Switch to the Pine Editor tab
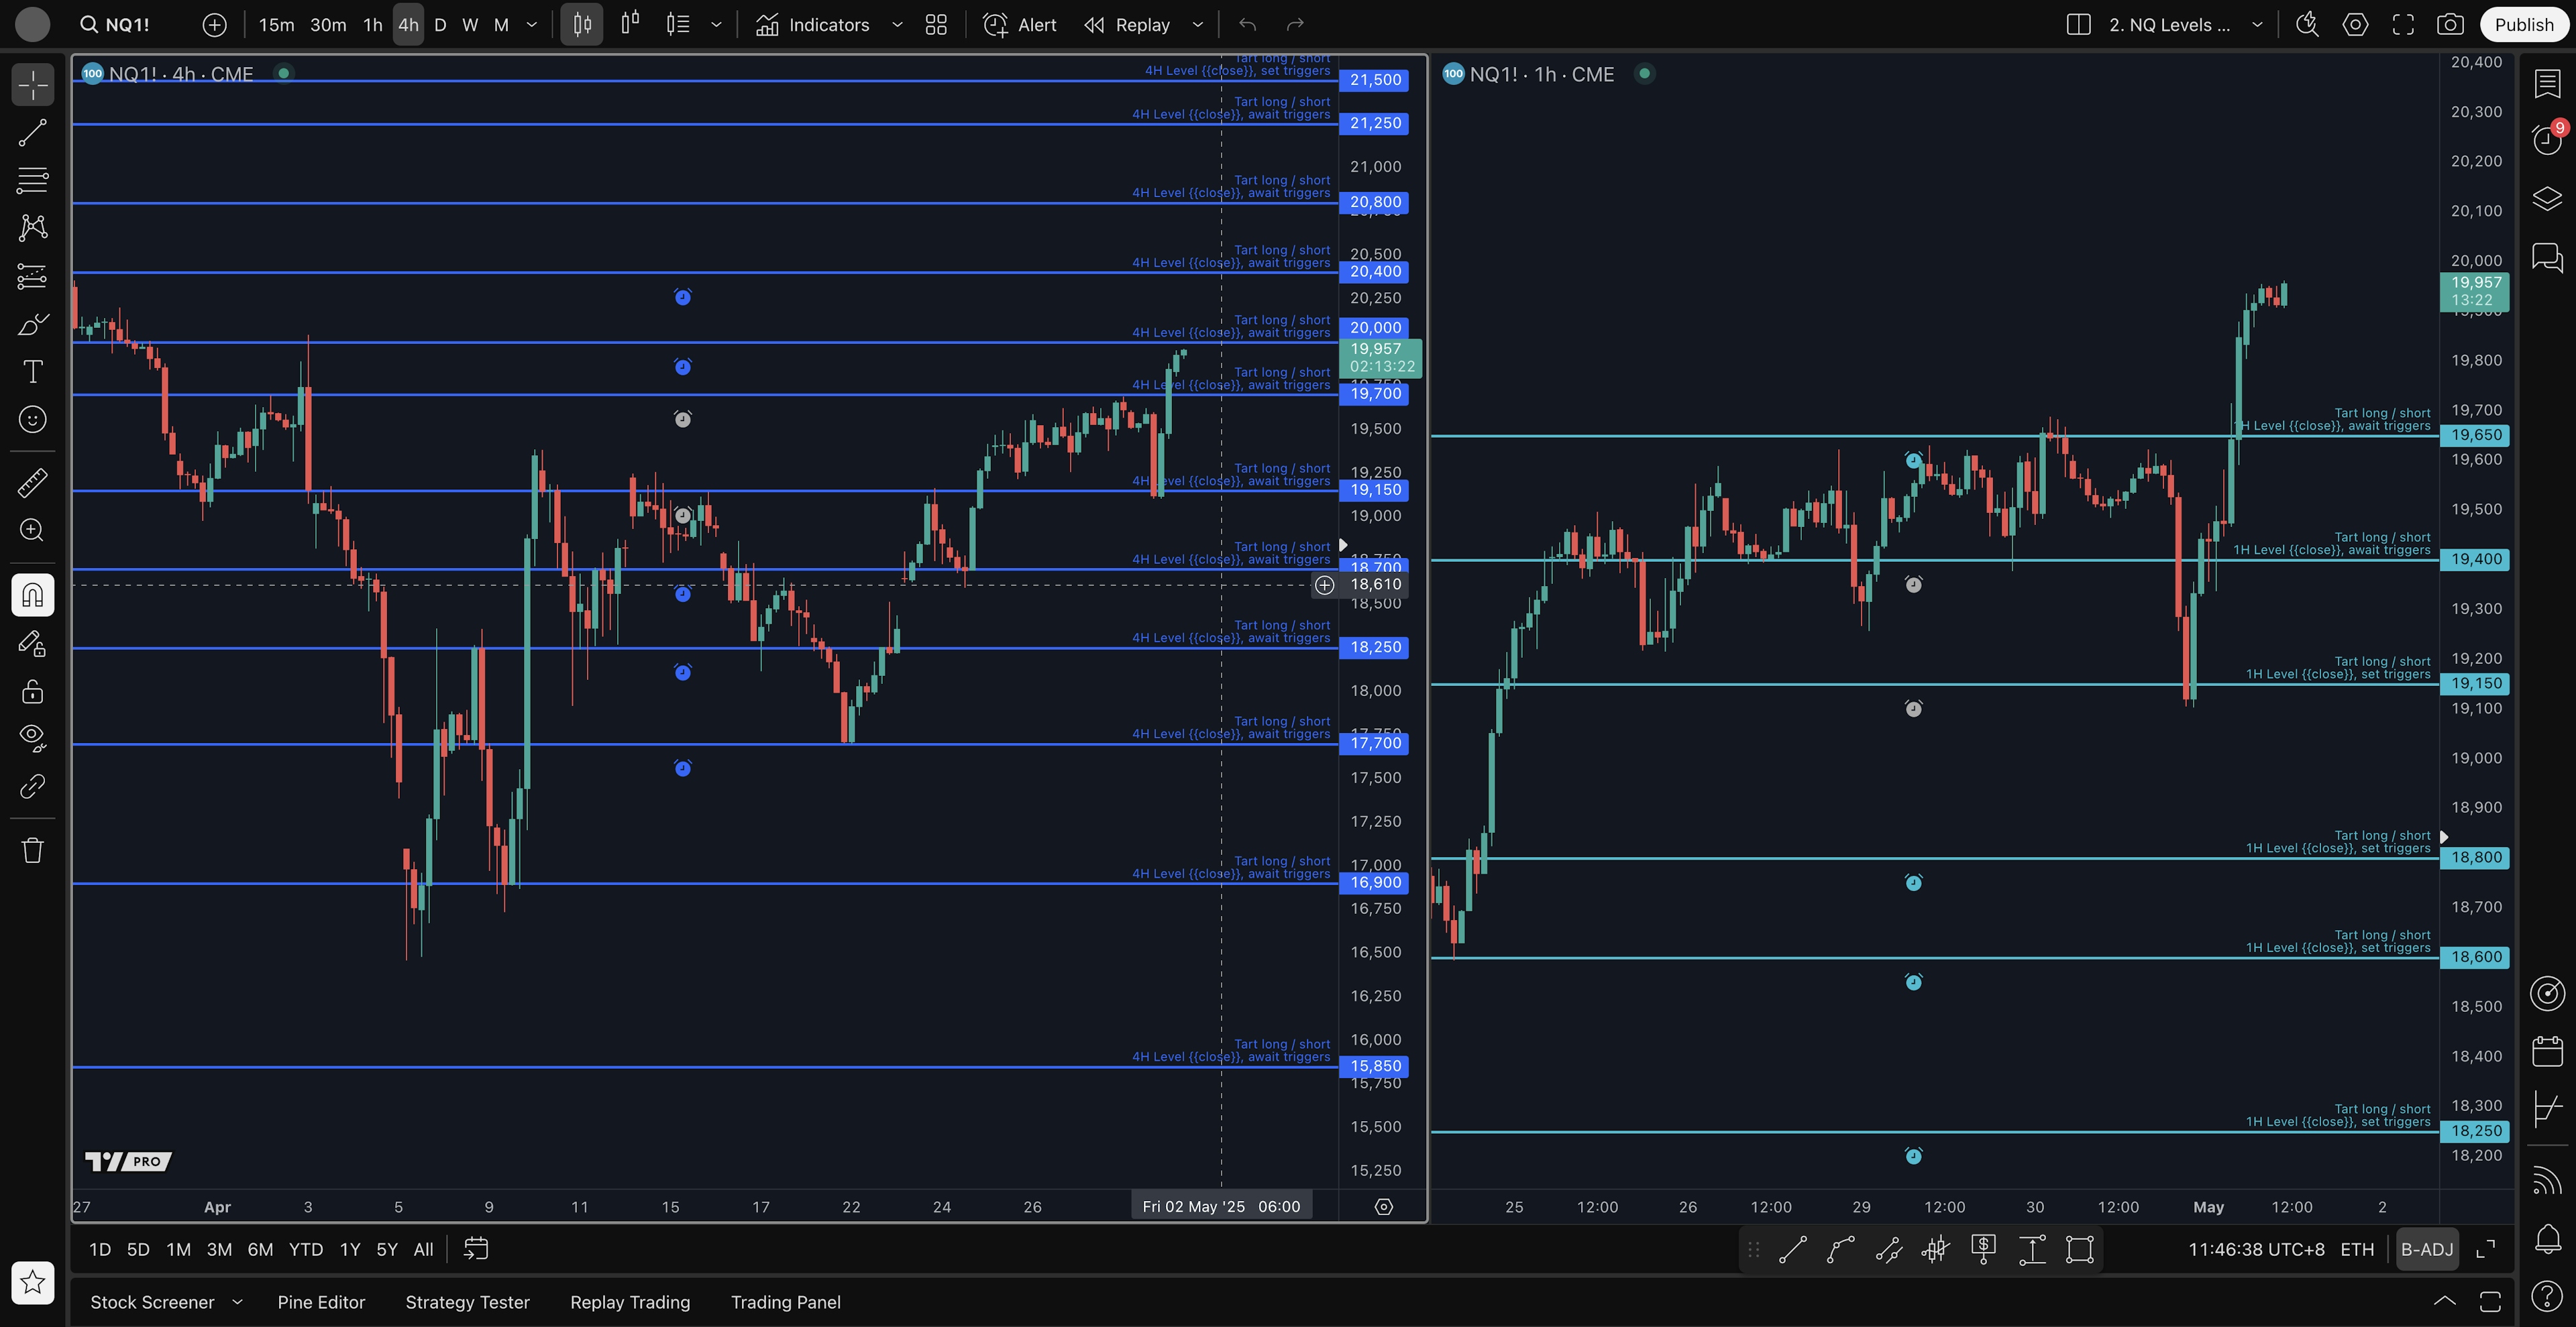Viewport: 2576px width, 1327px height. pyautogui.click(x=321, y=1302)
